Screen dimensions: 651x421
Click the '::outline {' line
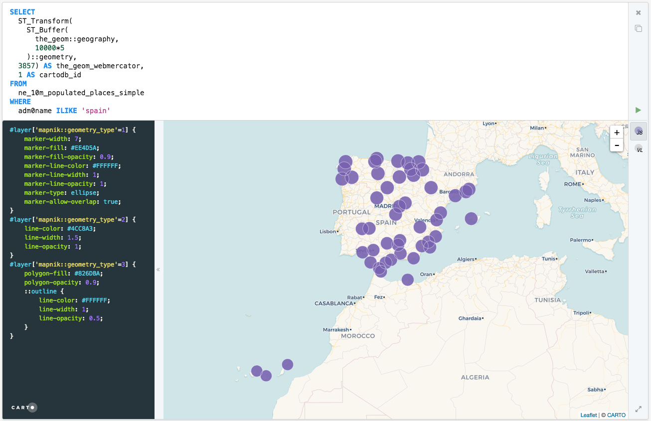click(x=44, y=291)
